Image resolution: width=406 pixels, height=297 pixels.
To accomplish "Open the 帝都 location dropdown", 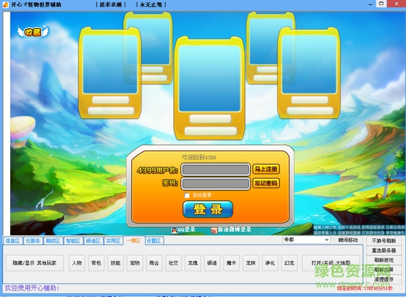I will click(x=307, y=239).
